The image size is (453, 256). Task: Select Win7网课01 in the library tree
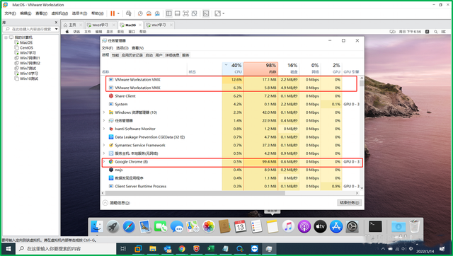pos(30,58)
